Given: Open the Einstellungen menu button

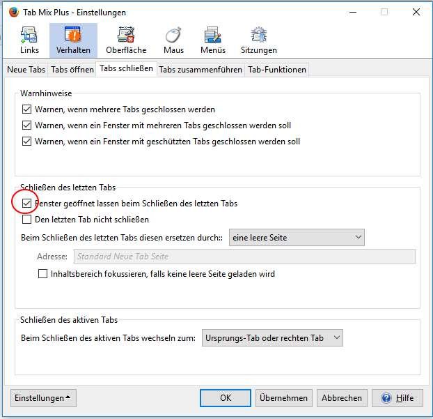Looking at the screenshot, I should pos(43,398).
